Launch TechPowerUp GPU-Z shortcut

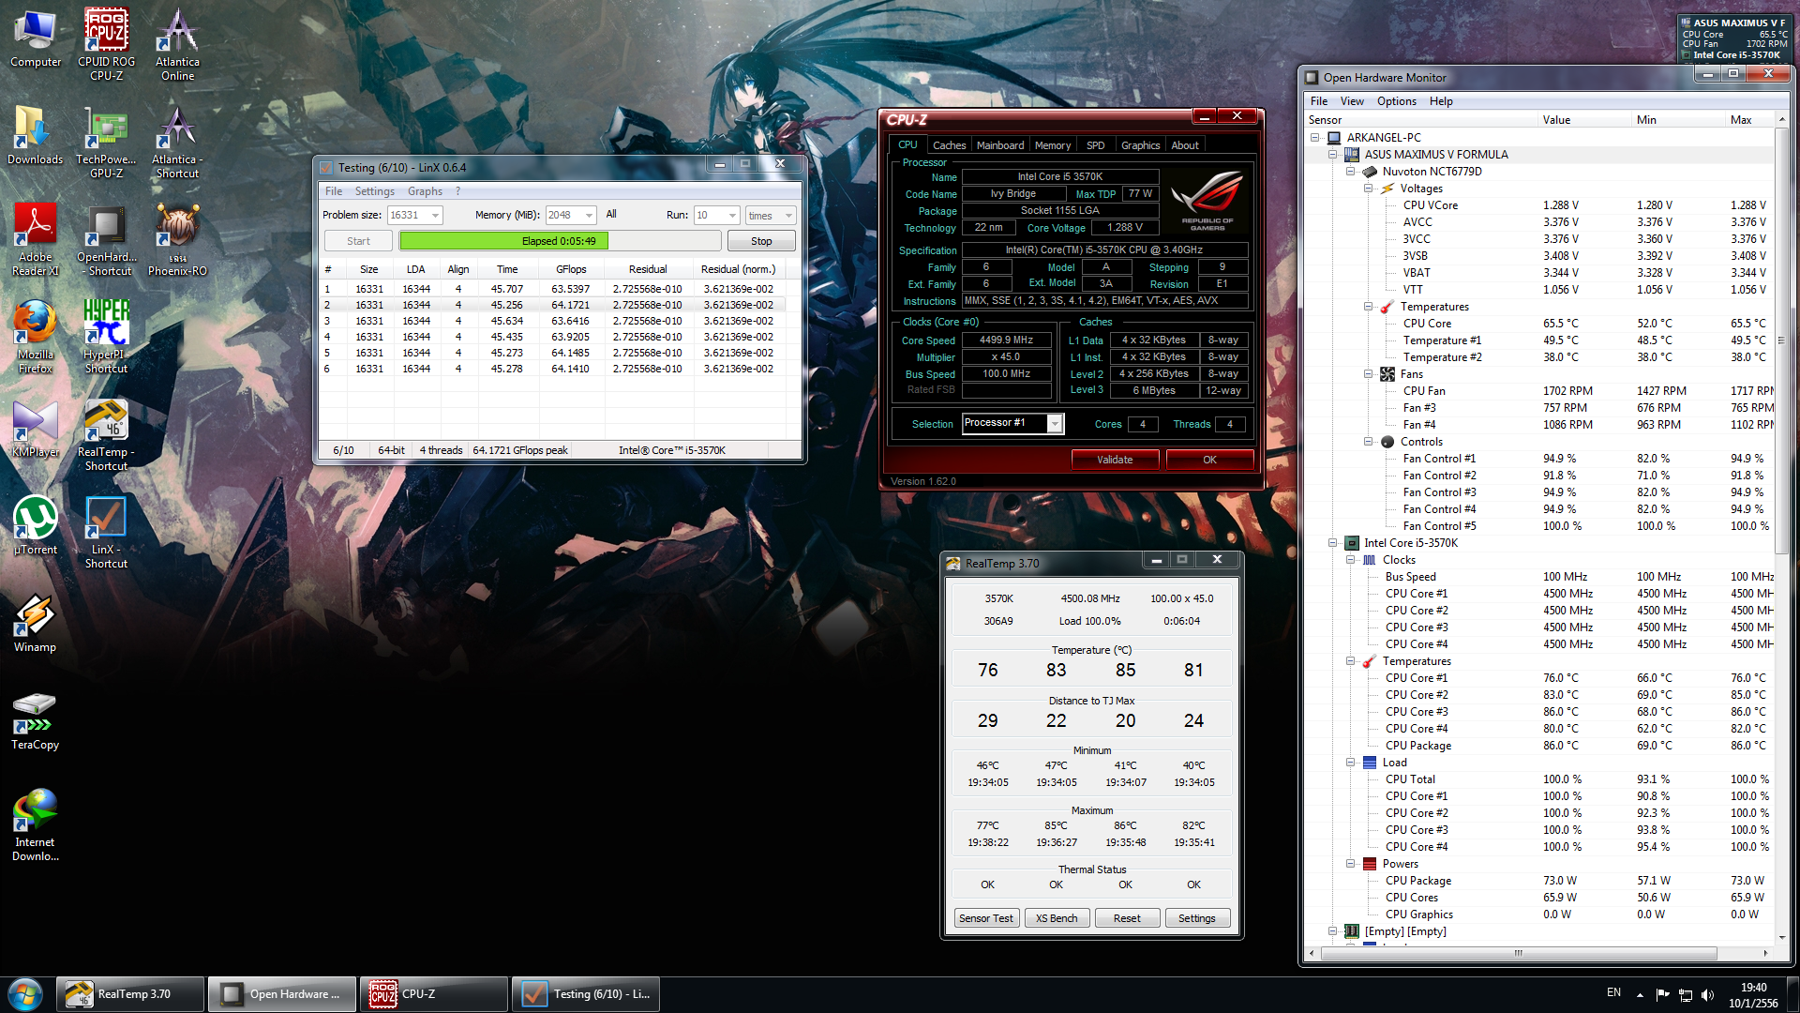click(x=106, y=142)
